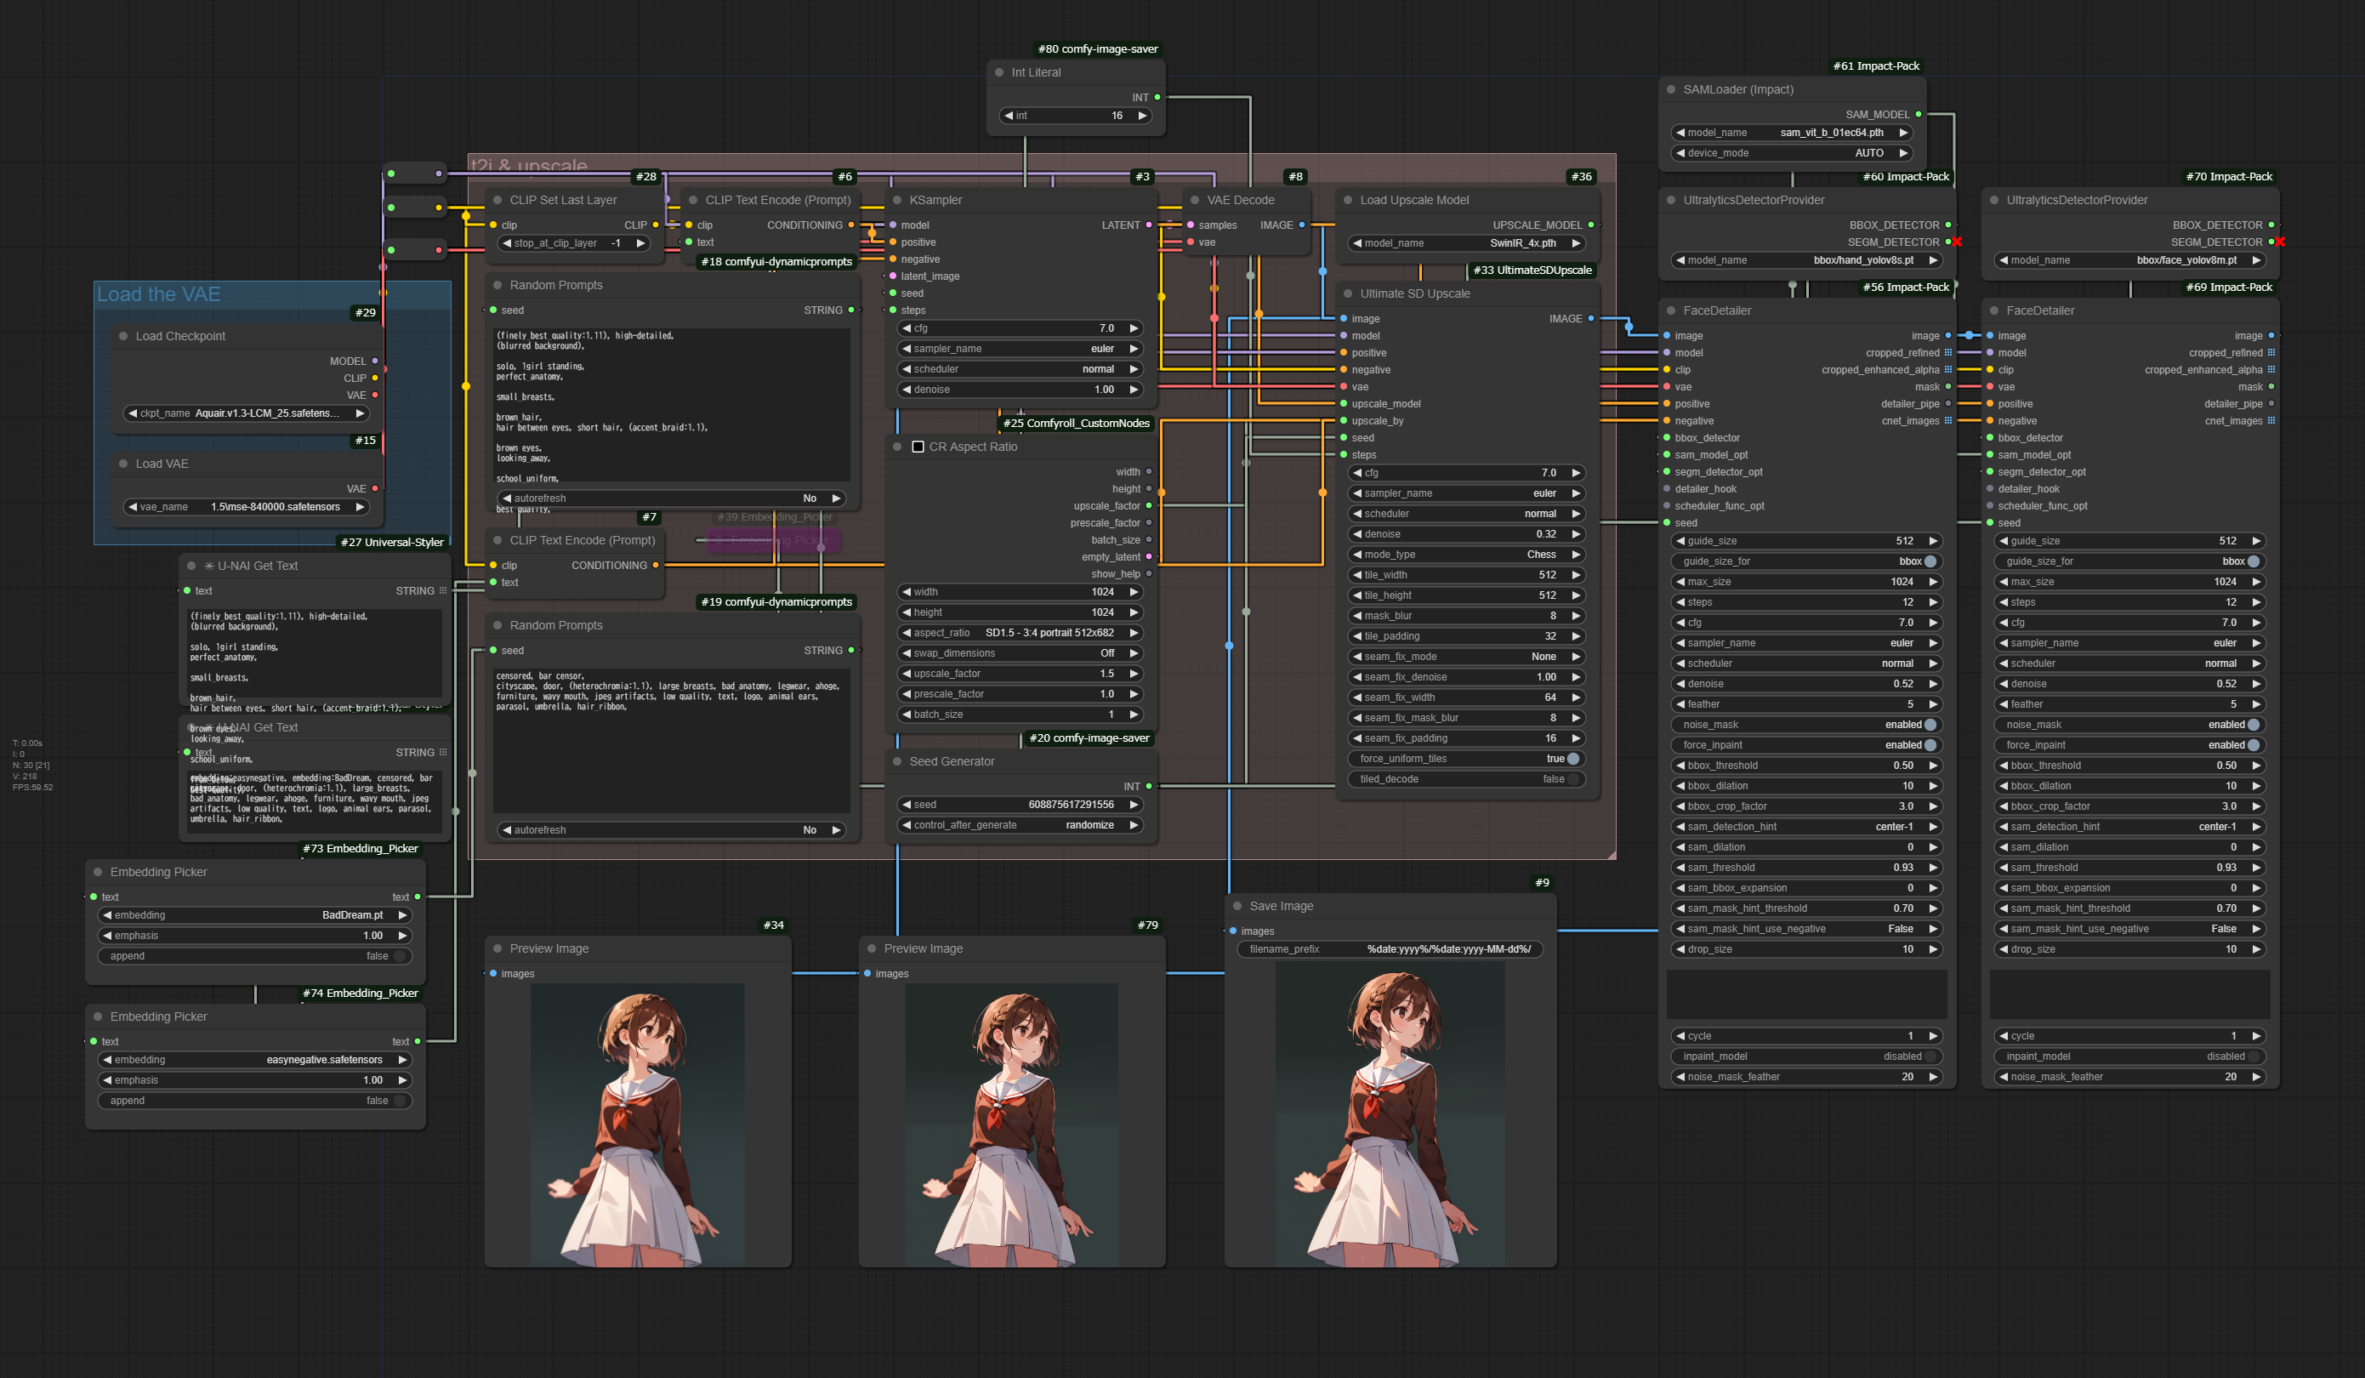Click the Preview Image #34 thumbnail
The width and height of the screenshot is (2365, 1378).
[x=638, y=1125]
